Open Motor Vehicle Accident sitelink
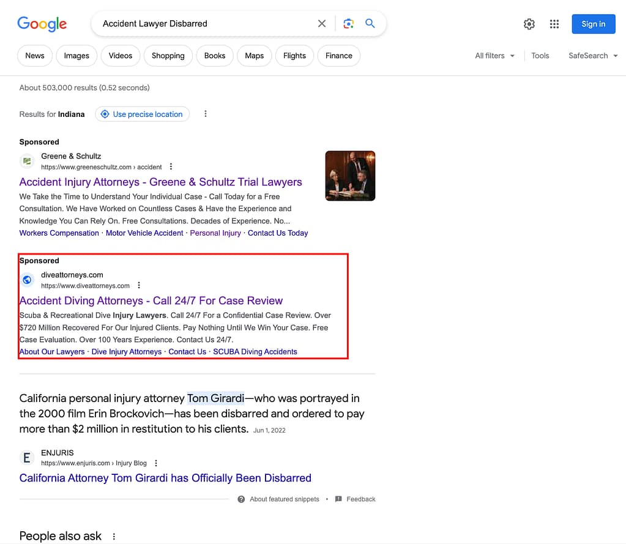This screenshot has height=544, width=626. tap(144, 233)
